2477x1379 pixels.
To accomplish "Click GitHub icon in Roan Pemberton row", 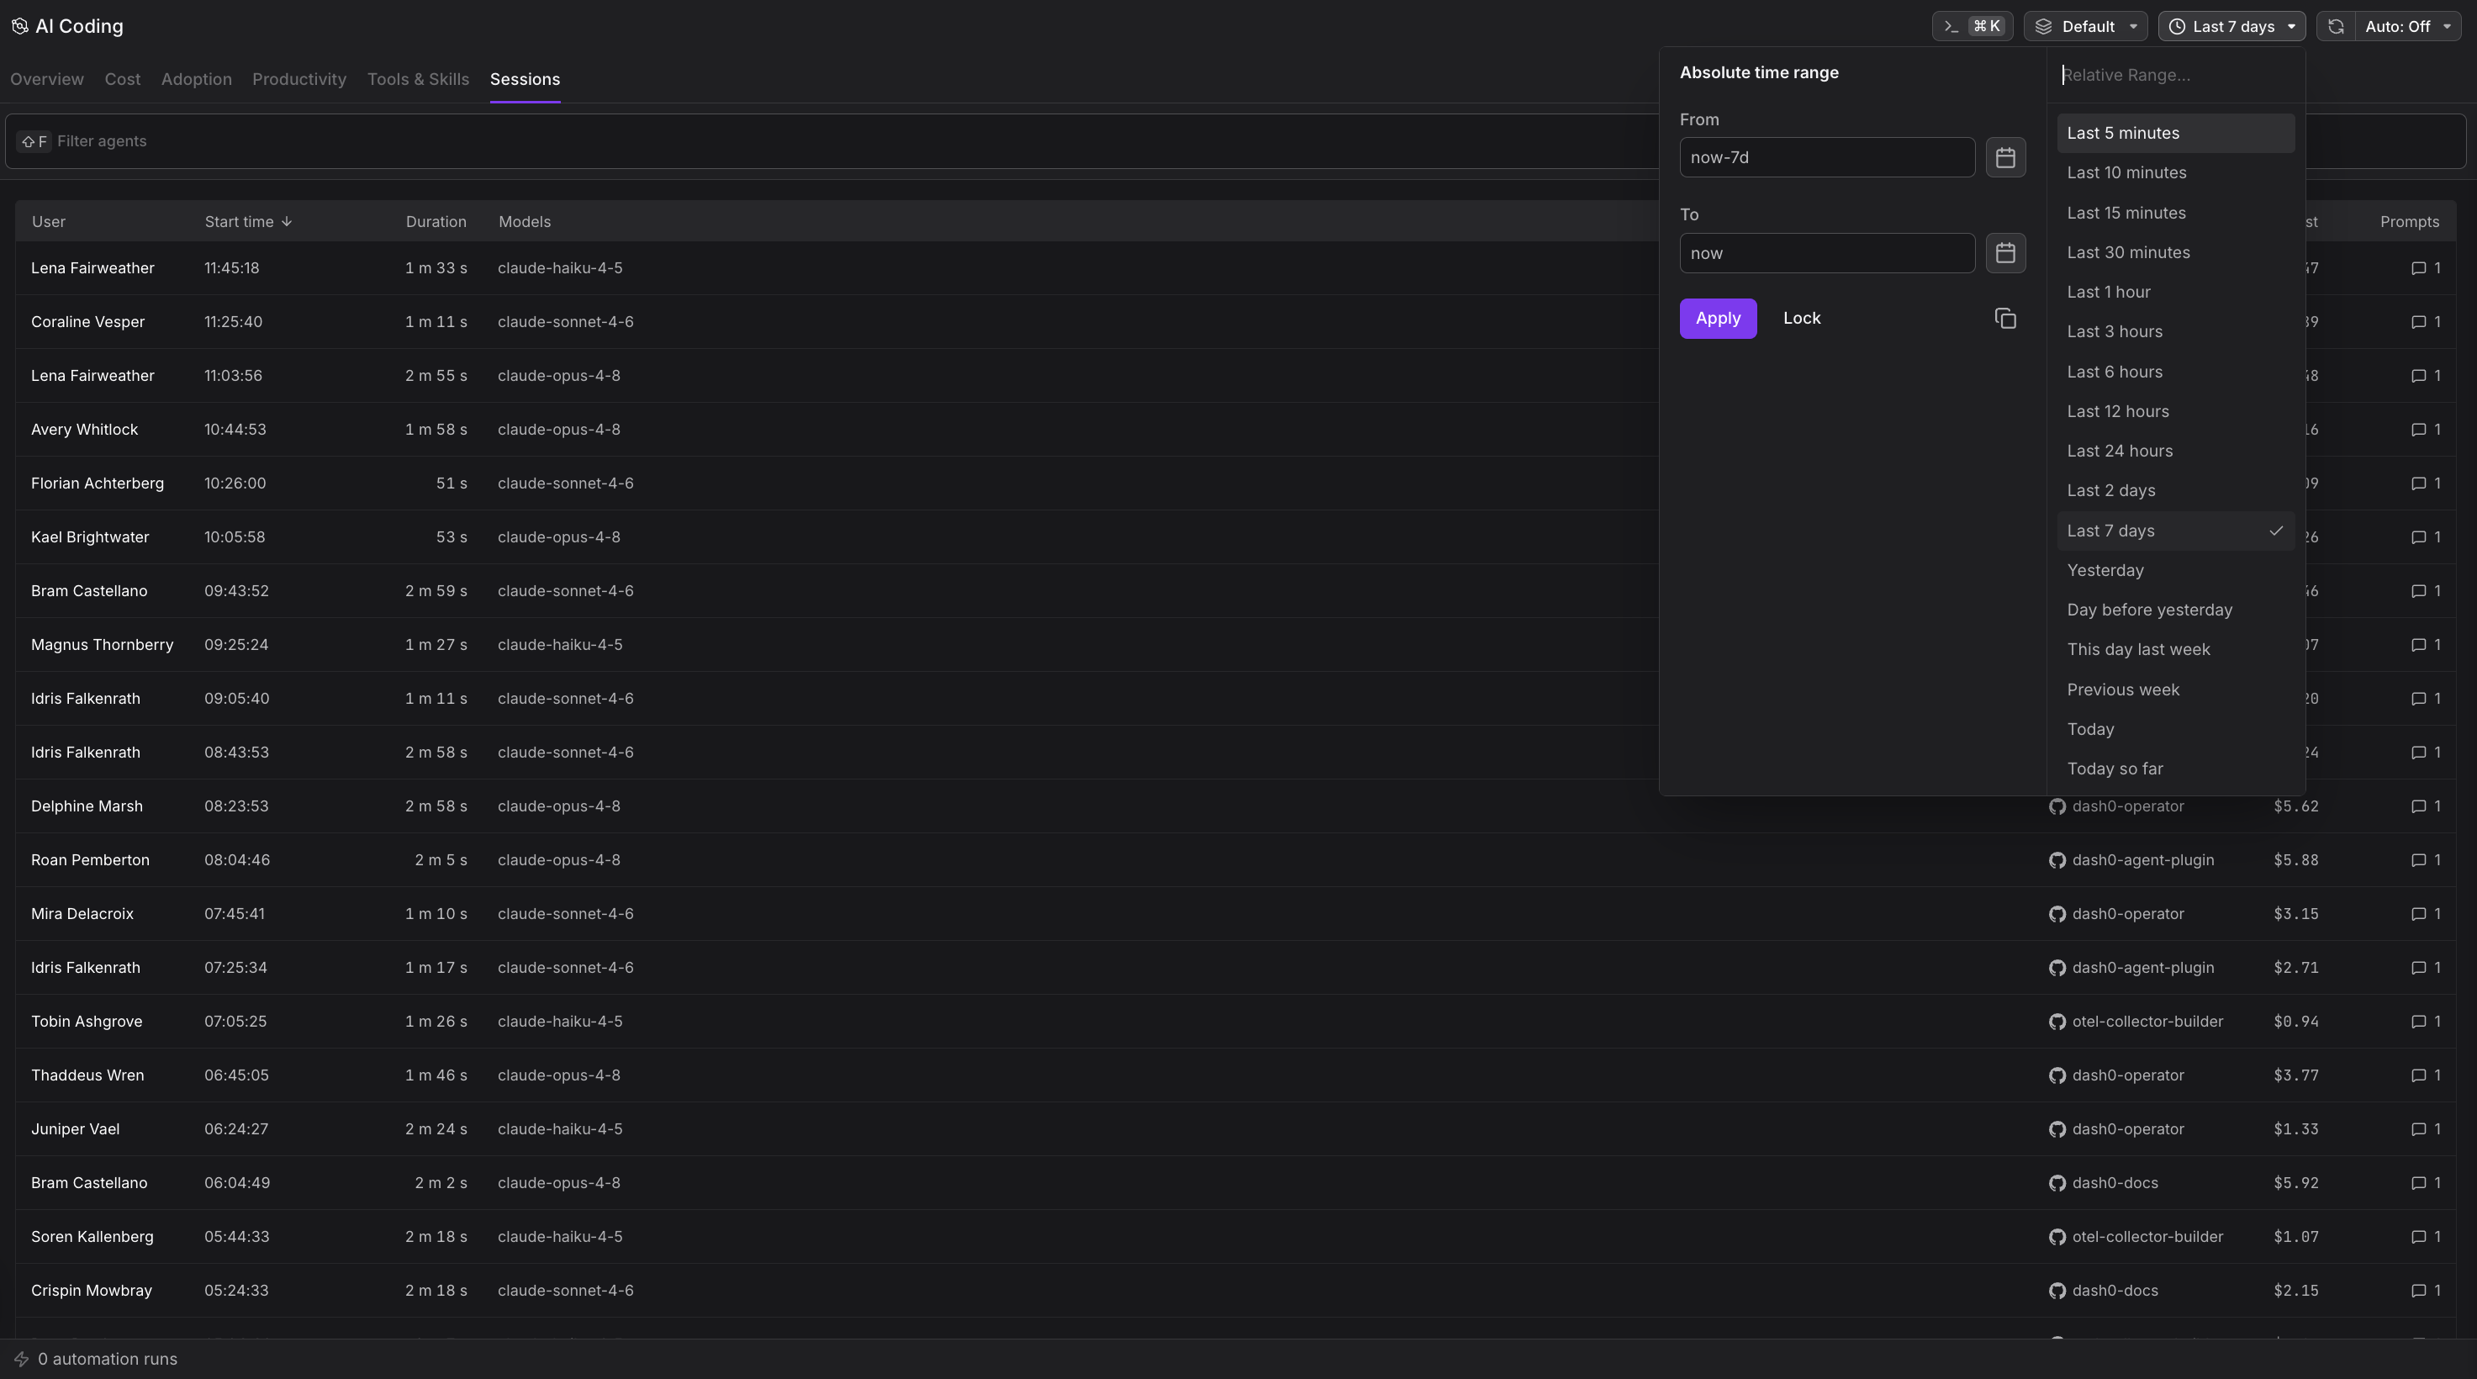I will (2057, 859).
